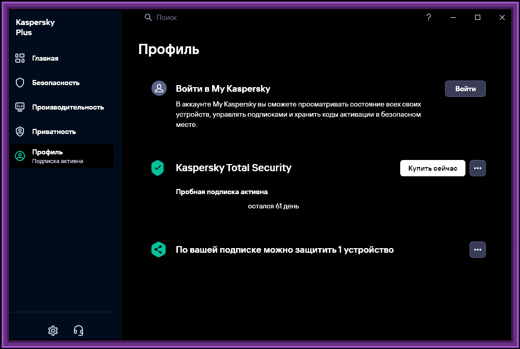Click the green Профиль user icon
The image size is (520, 349).
tap(20, 156)
